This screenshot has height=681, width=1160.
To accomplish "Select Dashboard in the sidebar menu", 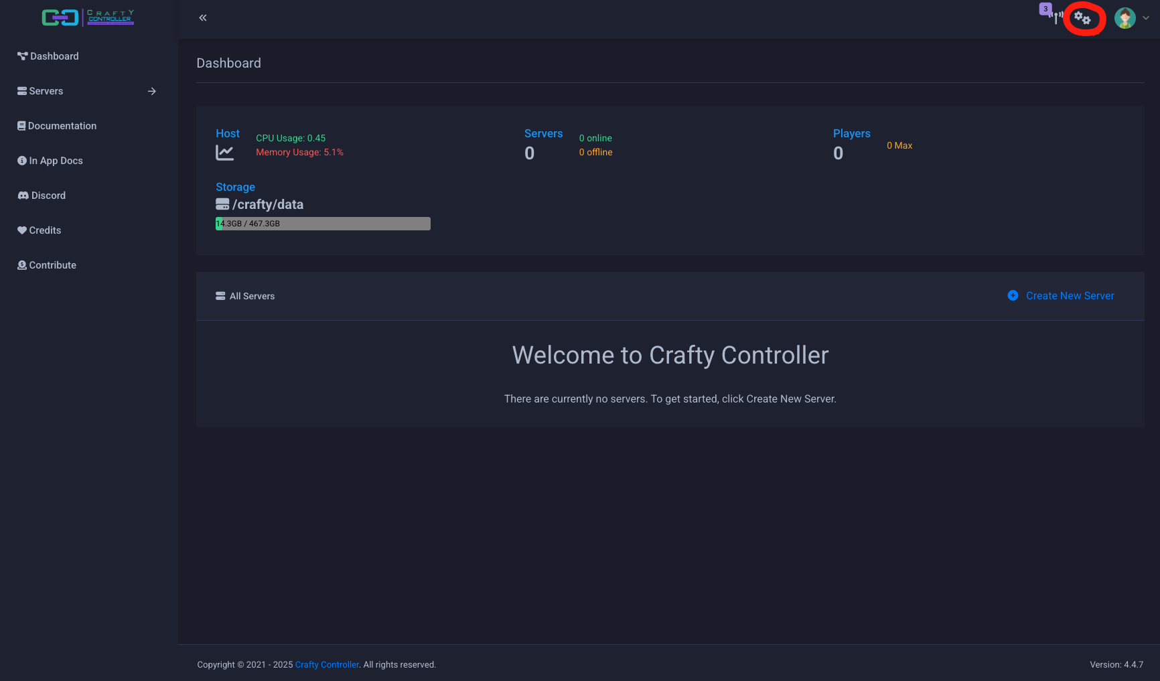I will tap(54, 56).
